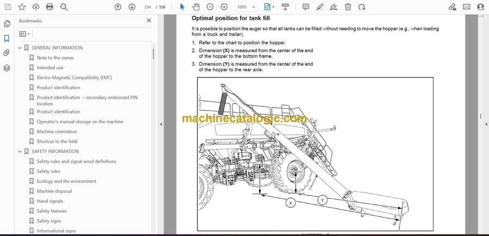Screen dimensions: 489x236
Task: Toggle the Bookmarks panel icon
Action: (x=7, y=39)
